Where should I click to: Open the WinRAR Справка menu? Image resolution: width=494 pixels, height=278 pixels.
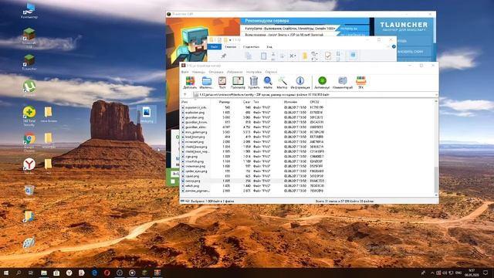coord(271,72)
